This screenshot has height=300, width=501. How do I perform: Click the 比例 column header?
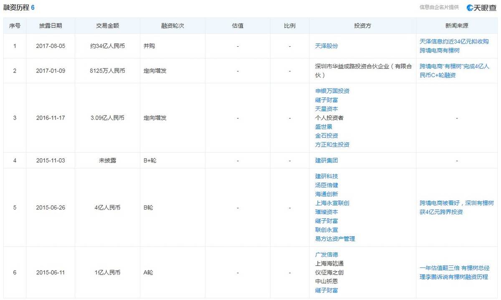289,26
